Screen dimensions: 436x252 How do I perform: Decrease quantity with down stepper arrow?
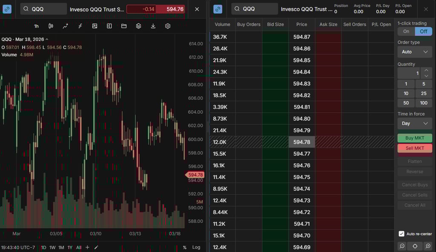click(426, 76)
